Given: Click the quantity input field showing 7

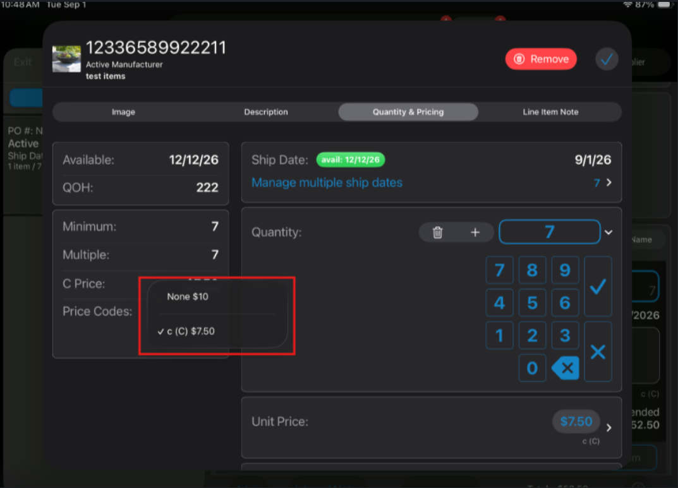Looking at the screenshot, I should 549,232.
